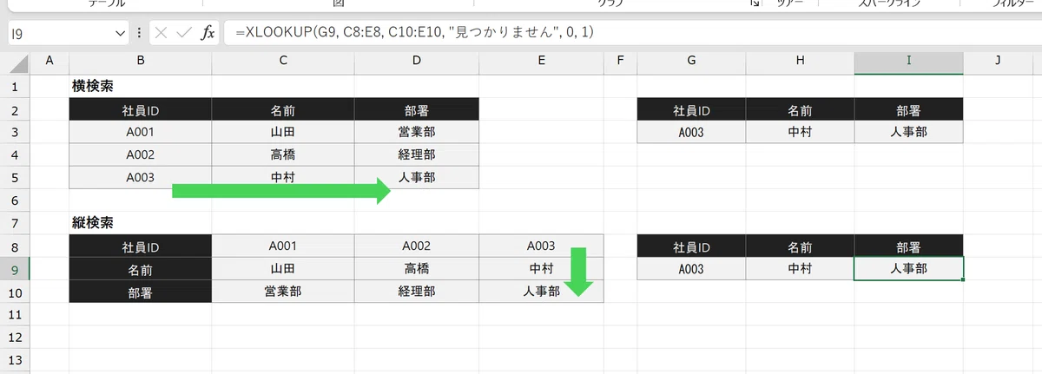The image size is (1042, 374).
Task: Click cell D10 containing 経理部
Action: click(x=416, y=292)
